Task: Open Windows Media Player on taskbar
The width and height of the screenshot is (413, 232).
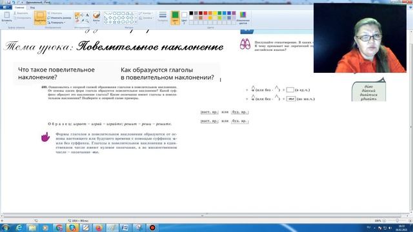Action: pyautogui.click(x=45, y=227)
